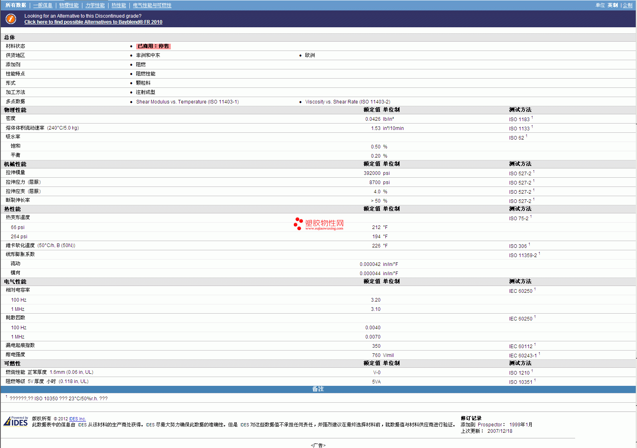Select the 热性能 tab
Image resolution: width=637 pixels, height=448 pixels.
(x=119, y=5)
